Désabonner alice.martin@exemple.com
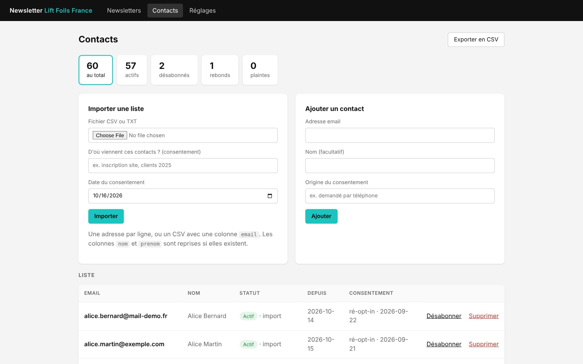This screenshot has height=364, width=583. click(x=444, y=344)
